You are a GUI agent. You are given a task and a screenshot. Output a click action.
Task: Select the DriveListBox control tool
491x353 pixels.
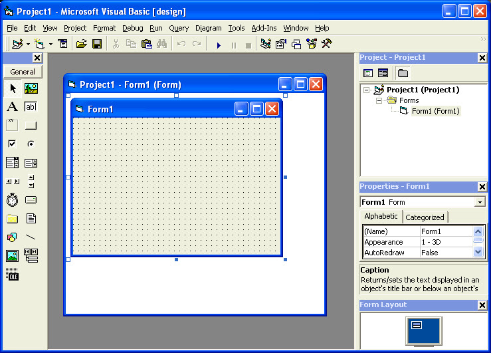(x=31, y=200)
